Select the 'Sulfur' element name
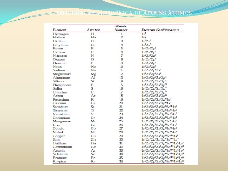This screenshot has width=228, height=171. click(x=58, y=88)
